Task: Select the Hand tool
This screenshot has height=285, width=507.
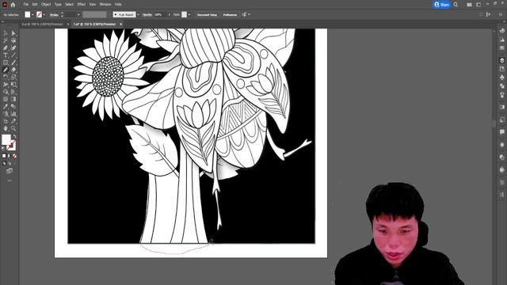Action: [6, 128]
